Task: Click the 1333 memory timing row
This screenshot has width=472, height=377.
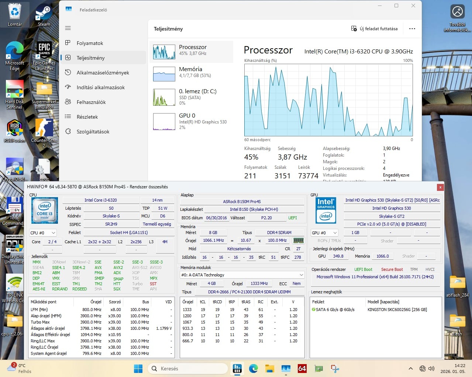Action: tap(242, 310)
